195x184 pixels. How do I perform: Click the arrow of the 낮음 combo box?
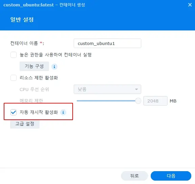point(137,89)
